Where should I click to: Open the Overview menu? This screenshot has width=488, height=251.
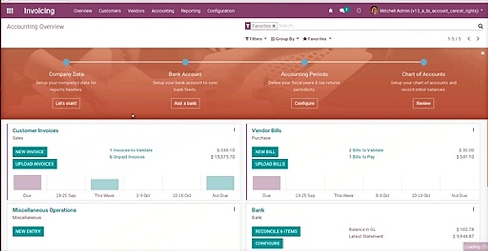pos(82,11)
